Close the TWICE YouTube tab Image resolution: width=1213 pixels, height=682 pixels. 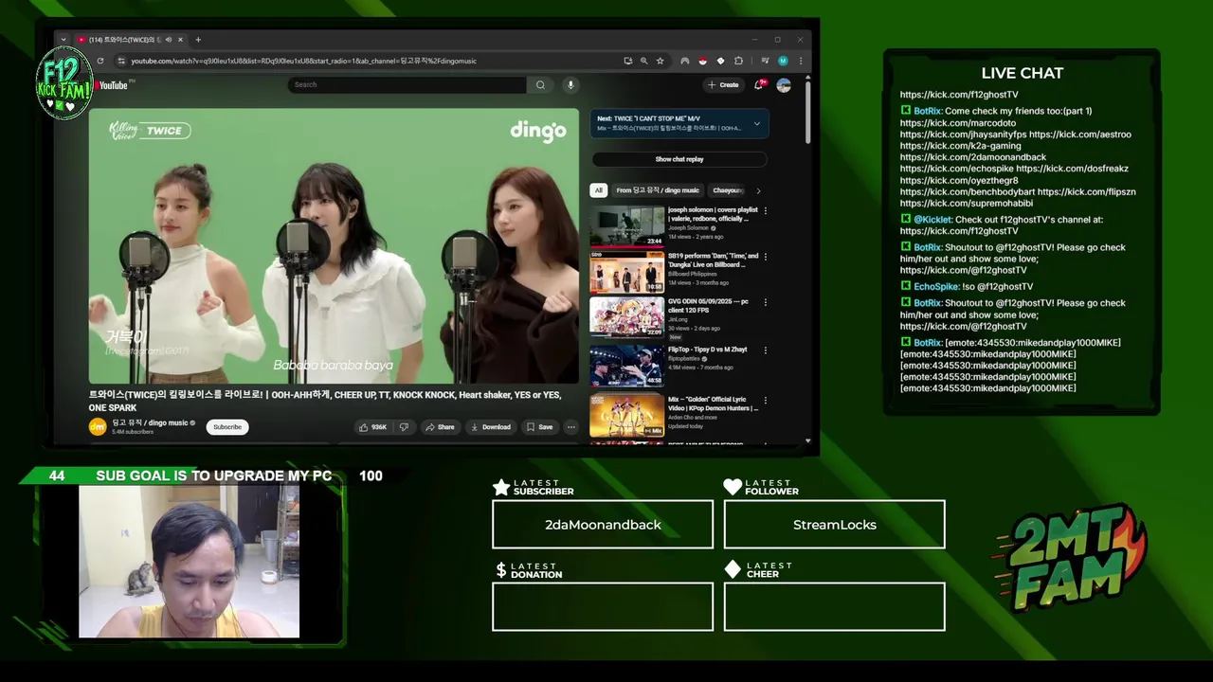pyautogui.click(x=180, y=40)
